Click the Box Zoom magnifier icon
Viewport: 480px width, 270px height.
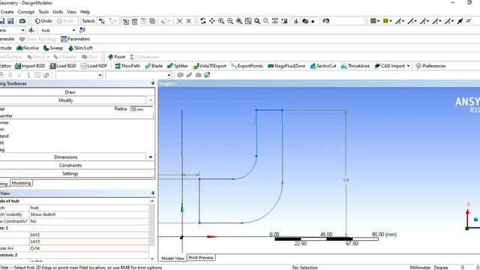[x=230, y=21]
